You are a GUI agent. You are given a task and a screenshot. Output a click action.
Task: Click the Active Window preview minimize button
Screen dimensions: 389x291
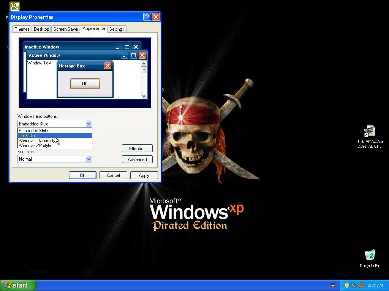124,55
